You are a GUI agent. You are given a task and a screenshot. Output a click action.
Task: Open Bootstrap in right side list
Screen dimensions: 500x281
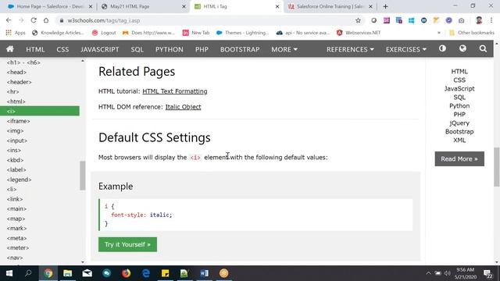(459, 132)
